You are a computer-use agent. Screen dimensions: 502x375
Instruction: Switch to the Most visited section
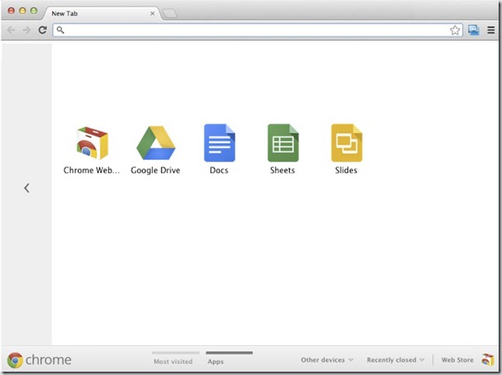pos(173,362)
